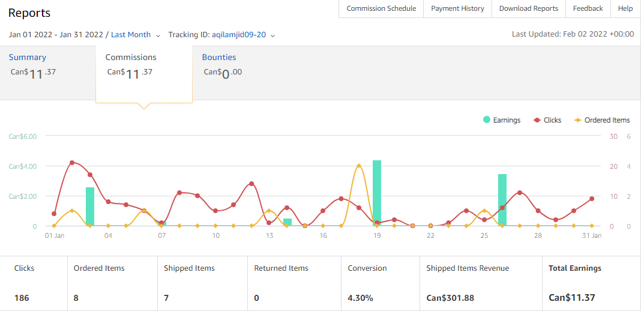Toggle the Ordered Items legend series
This screenshot has width=641, height=311.
click(602, 120)
